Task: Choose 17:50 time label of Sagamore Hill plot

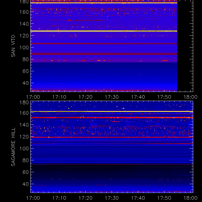Action: (164, 198)
